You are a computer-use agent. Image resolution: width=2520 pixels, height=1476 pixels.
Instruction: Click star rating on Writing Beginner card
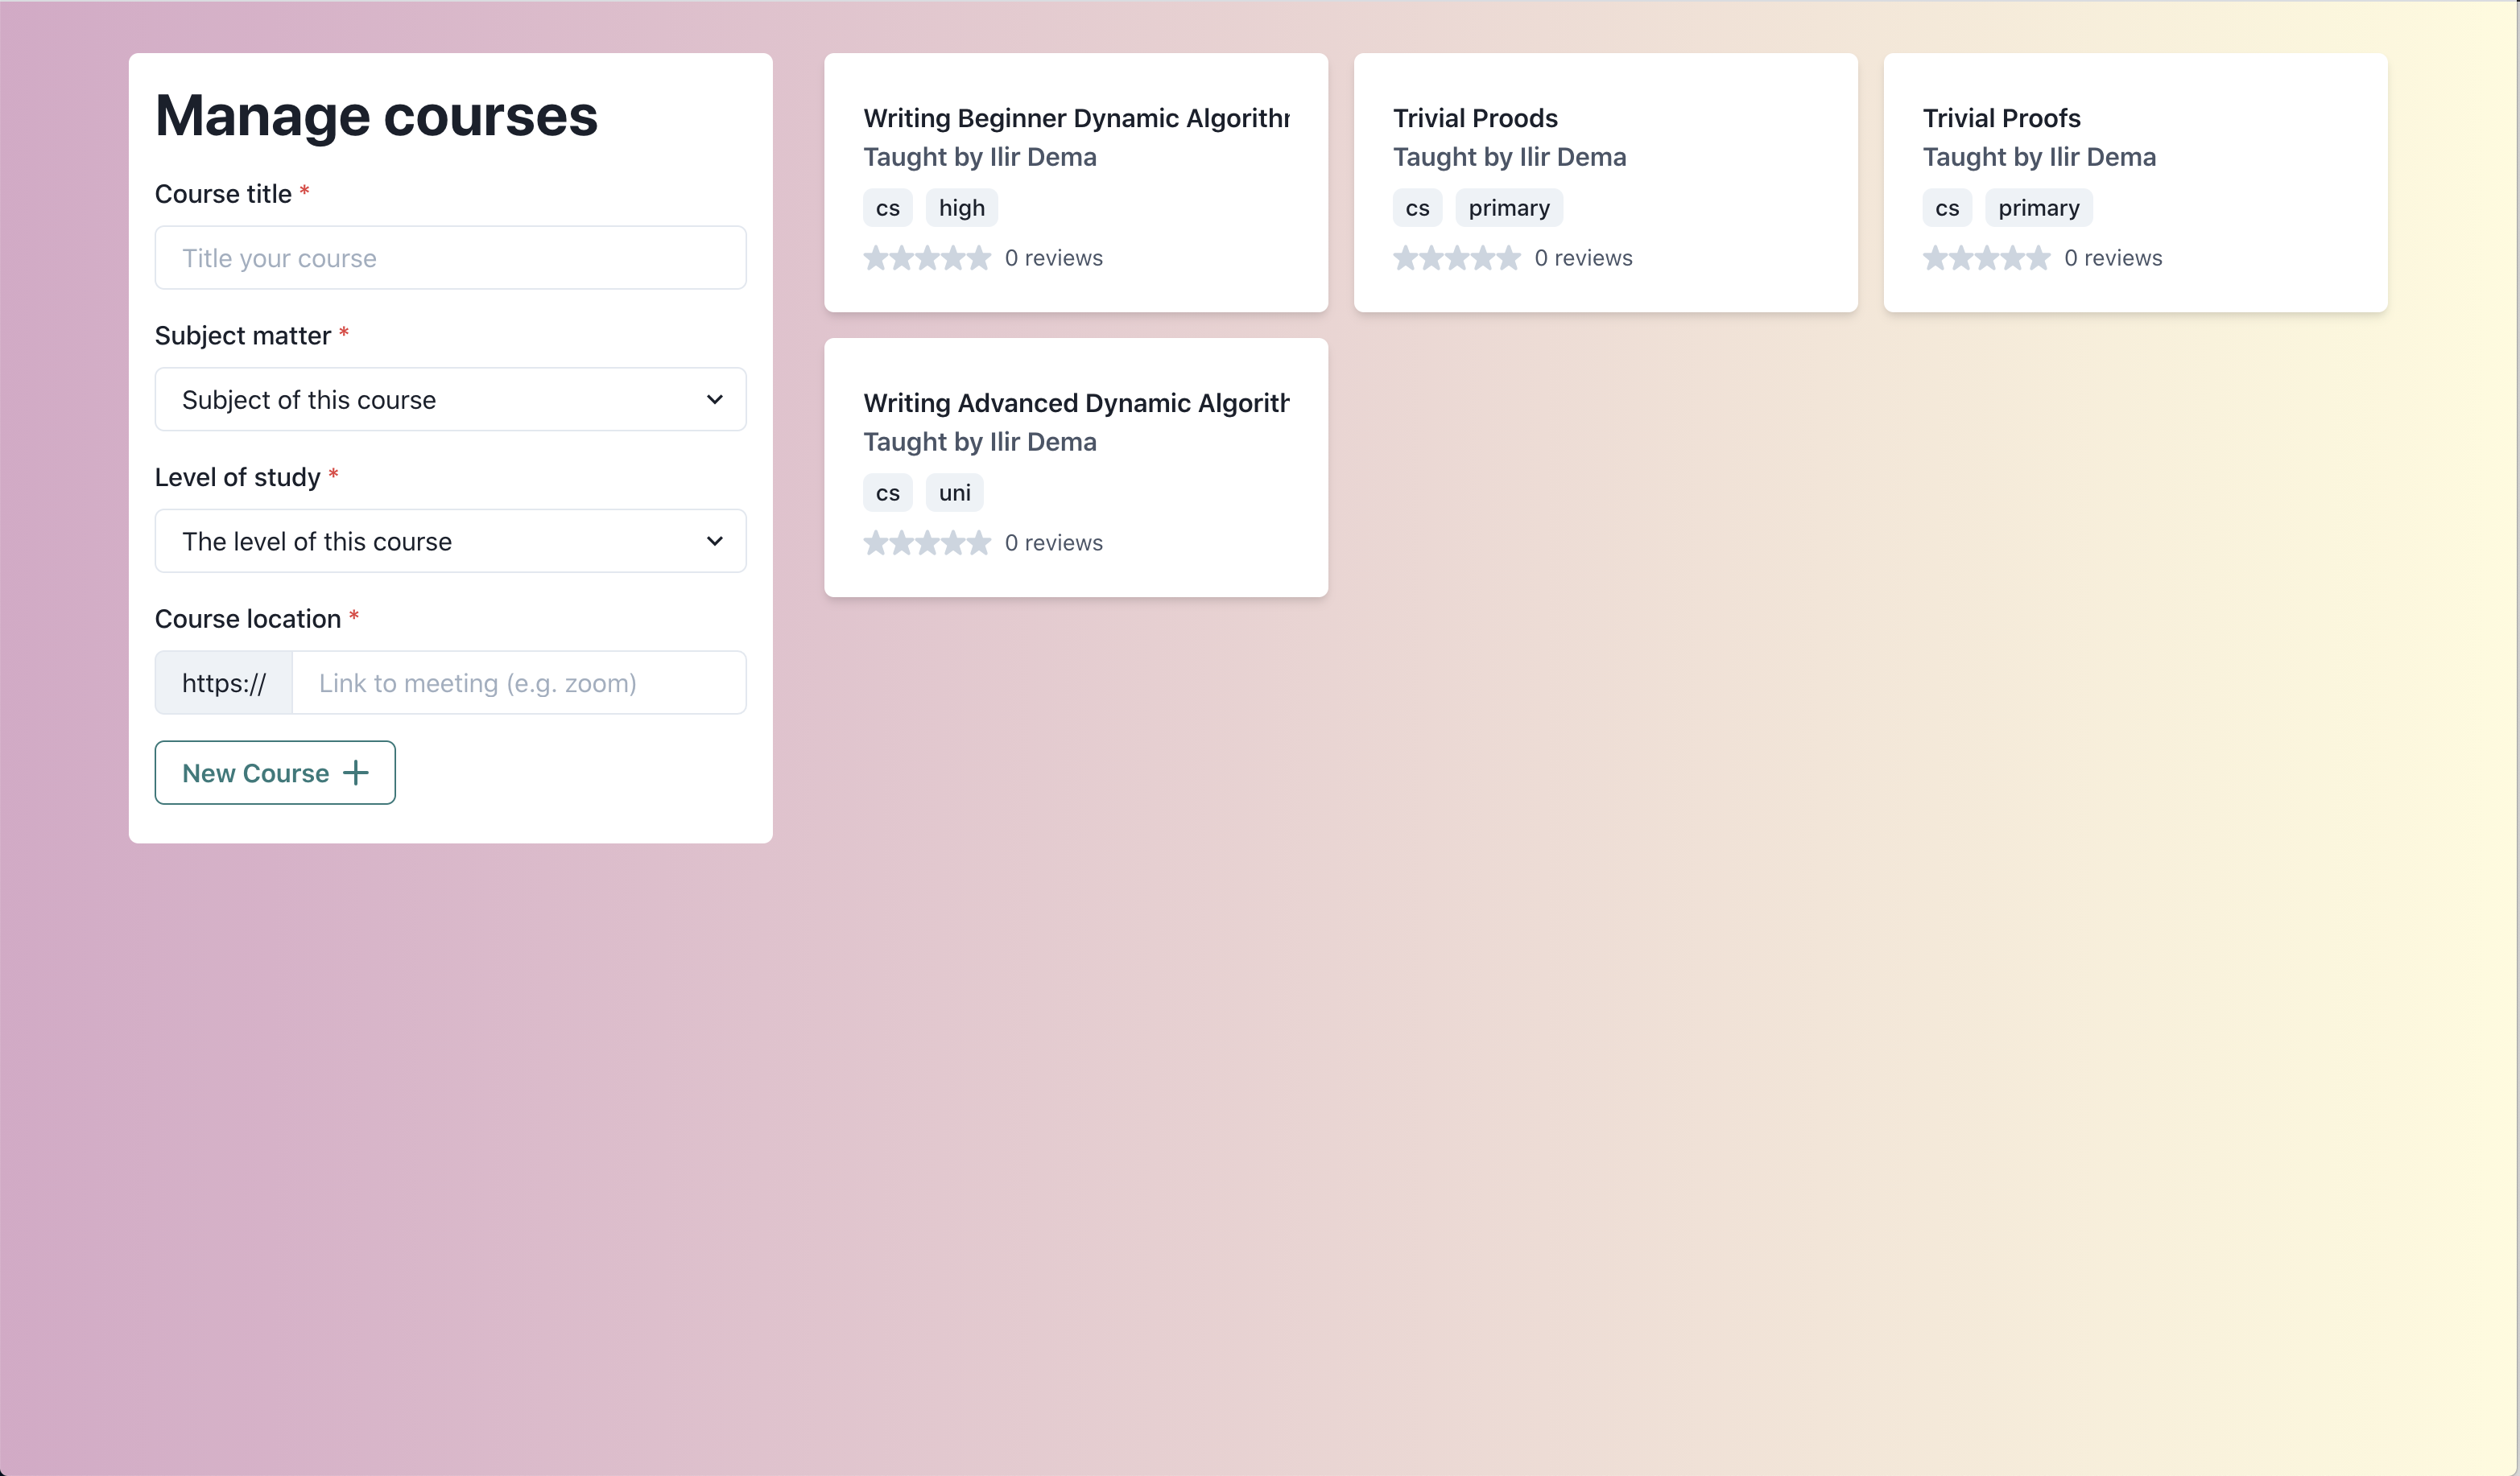tap(927, 258)
